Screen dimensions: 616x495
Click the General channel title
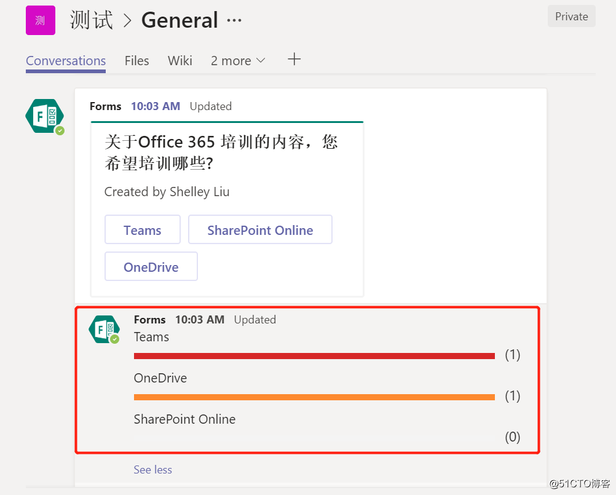pos(180,20)
